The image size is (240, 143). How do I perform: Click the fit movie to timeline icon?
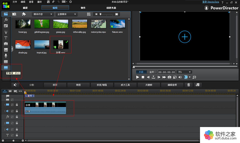coord(20,91)
